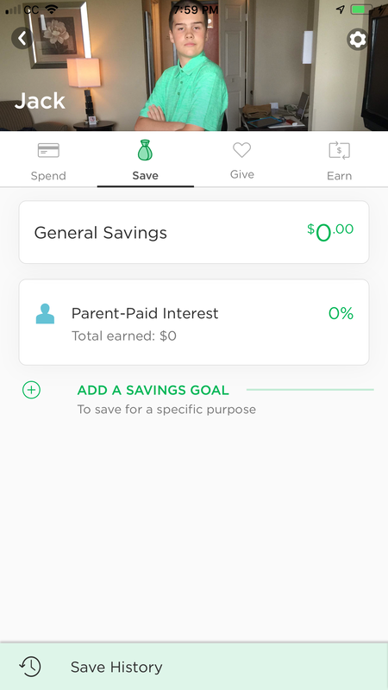Screen dimensions: 388x690
Task: Tap the Earn dollar transfer icon
Action: click(339, 150)
